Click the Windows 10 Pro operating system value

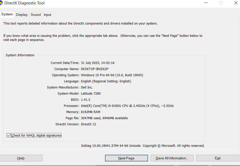point(112,75)
